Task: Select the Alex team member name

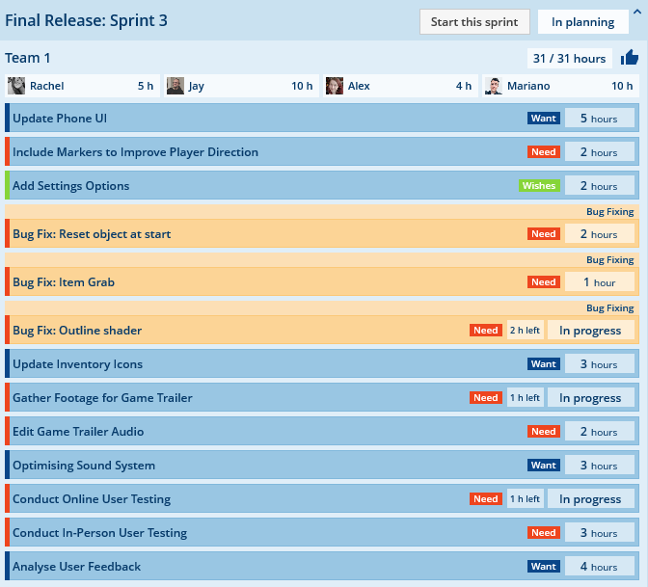Action: point(359,86)
